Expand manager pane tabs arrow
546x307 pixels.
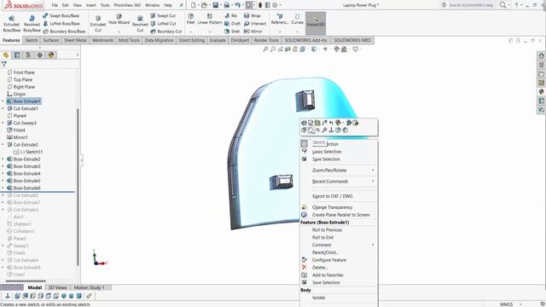pos(78,55)
